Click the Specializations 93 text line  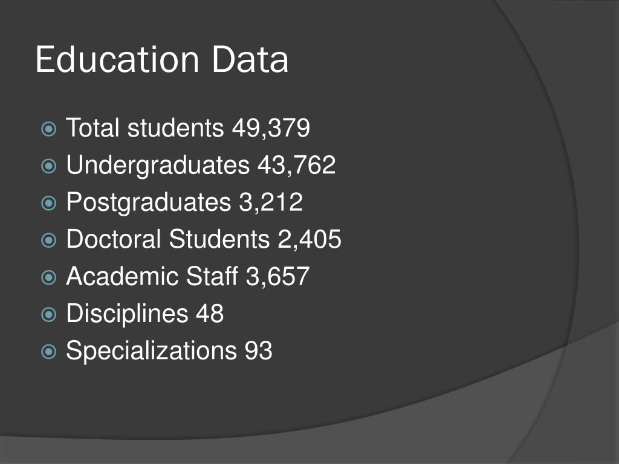pos(169,351)
